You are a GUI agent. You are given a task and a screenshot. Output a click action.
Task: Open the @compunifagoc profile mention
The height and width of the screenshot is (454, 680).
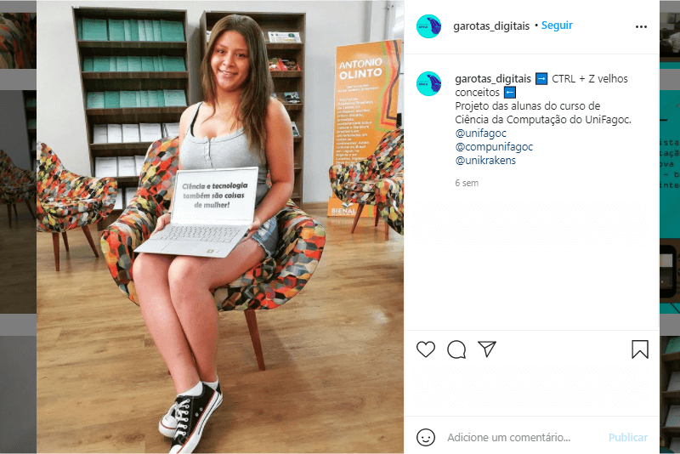coord(494,147)
